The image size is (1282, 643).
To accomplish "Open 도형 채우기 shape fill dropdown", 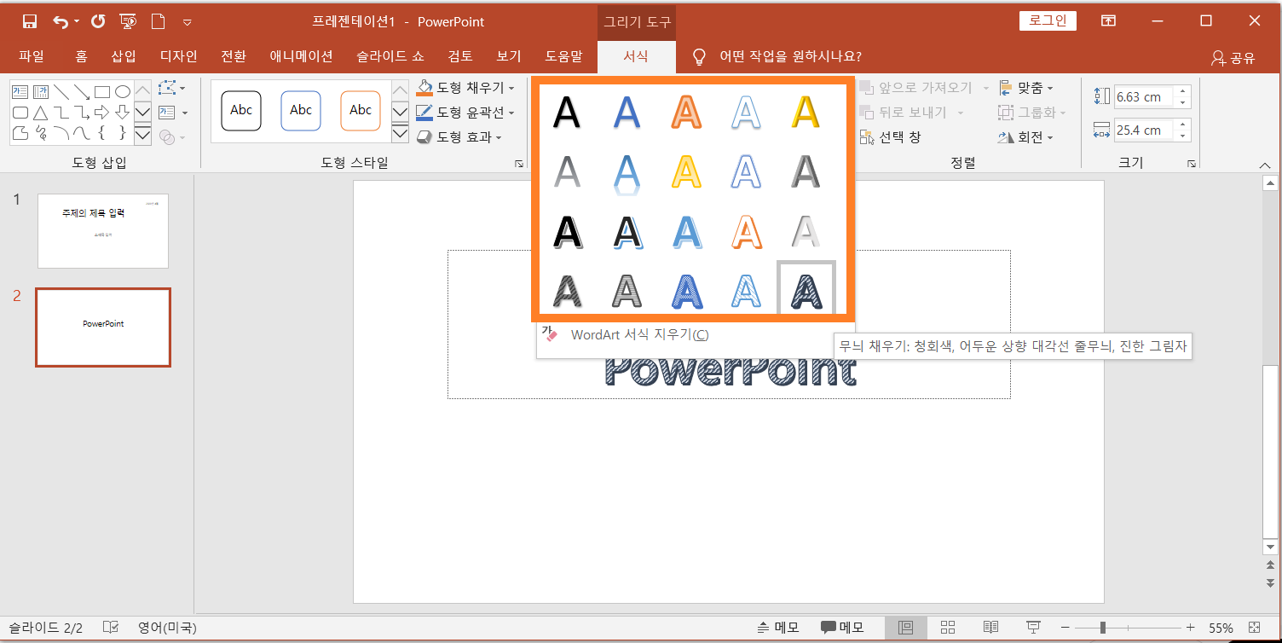I will tap(466, 88).
